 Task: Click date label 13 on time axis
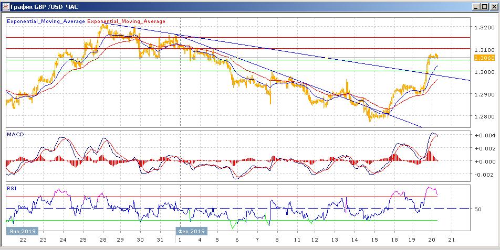tap(335, 240)
